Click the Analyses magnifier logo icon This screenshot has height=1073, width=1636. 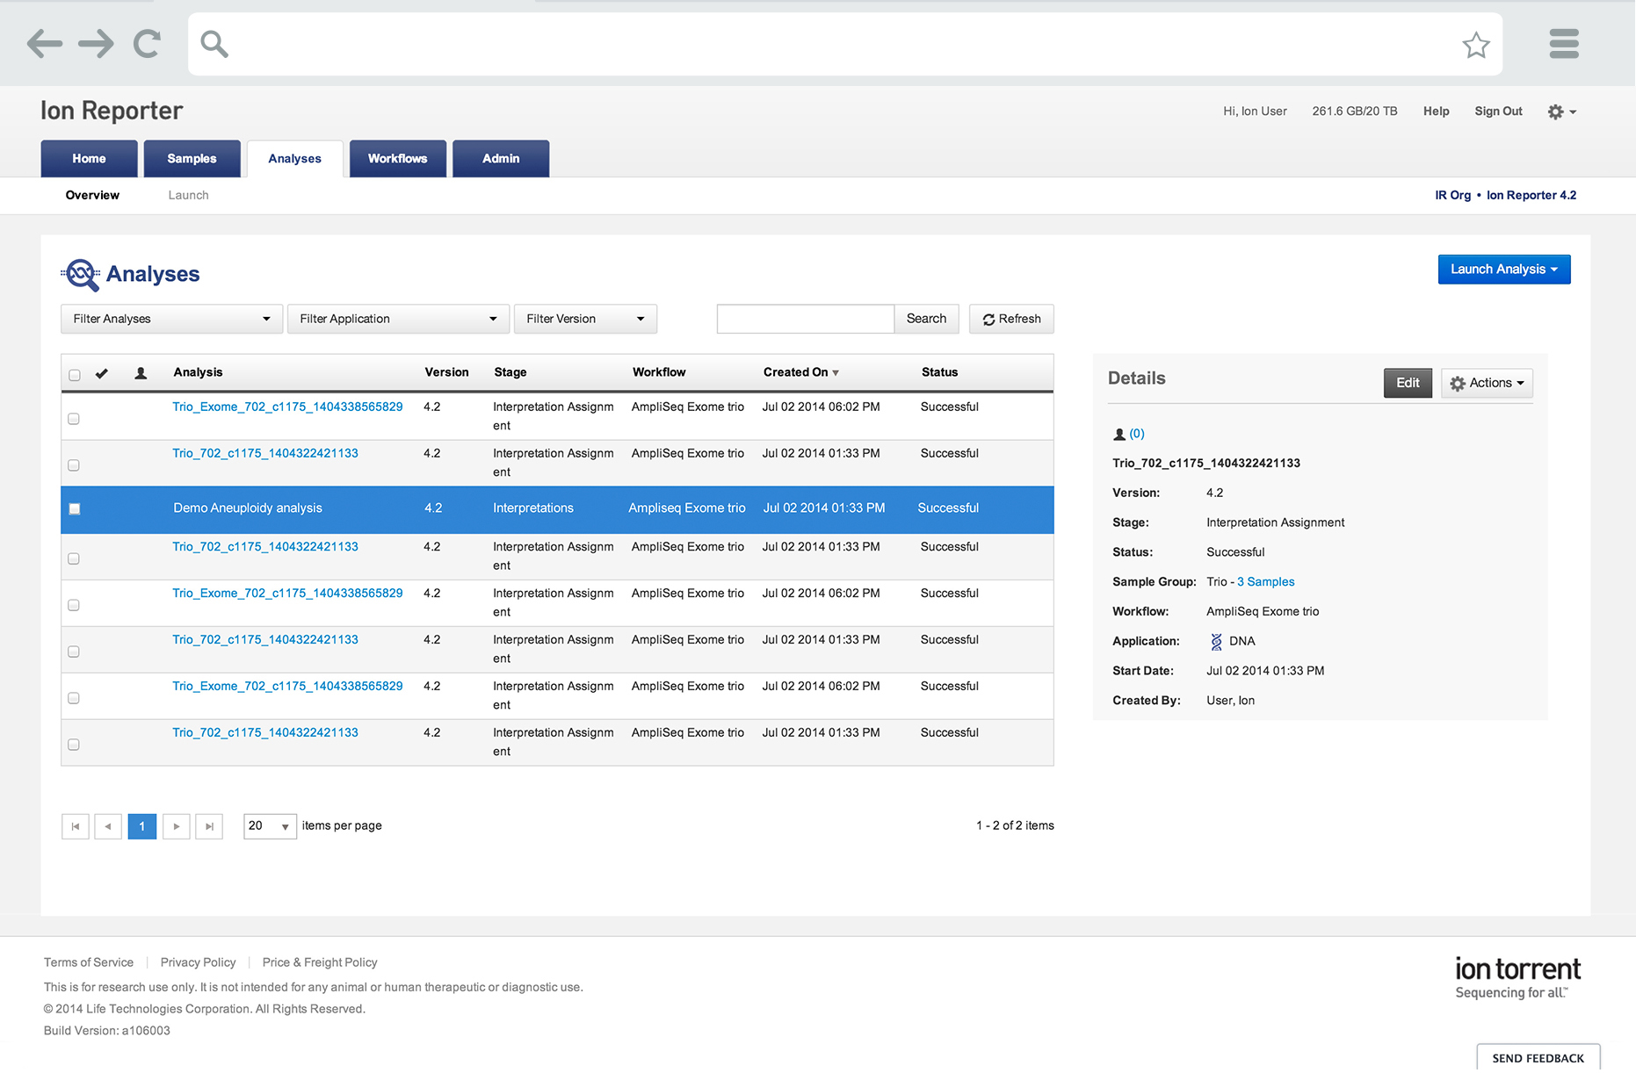click(81, 274)
